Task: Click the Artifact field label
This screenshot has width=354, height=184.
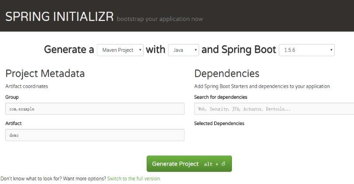Action: (14, 123)
